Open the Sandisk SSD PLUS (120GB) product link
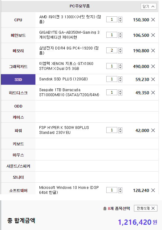162x230 pixels. 63,79
